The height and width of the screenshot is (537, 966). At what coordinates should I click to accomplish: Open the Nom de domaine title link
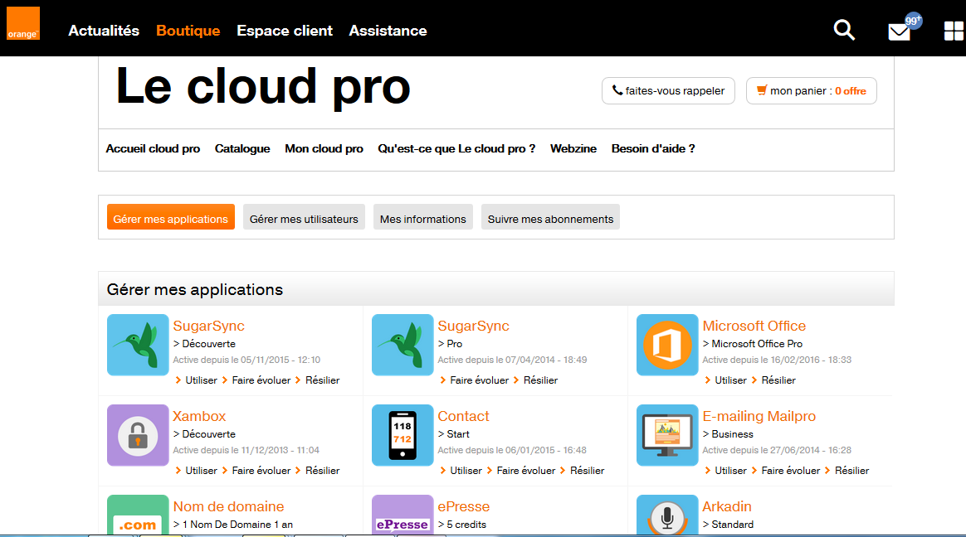point(228,507)
